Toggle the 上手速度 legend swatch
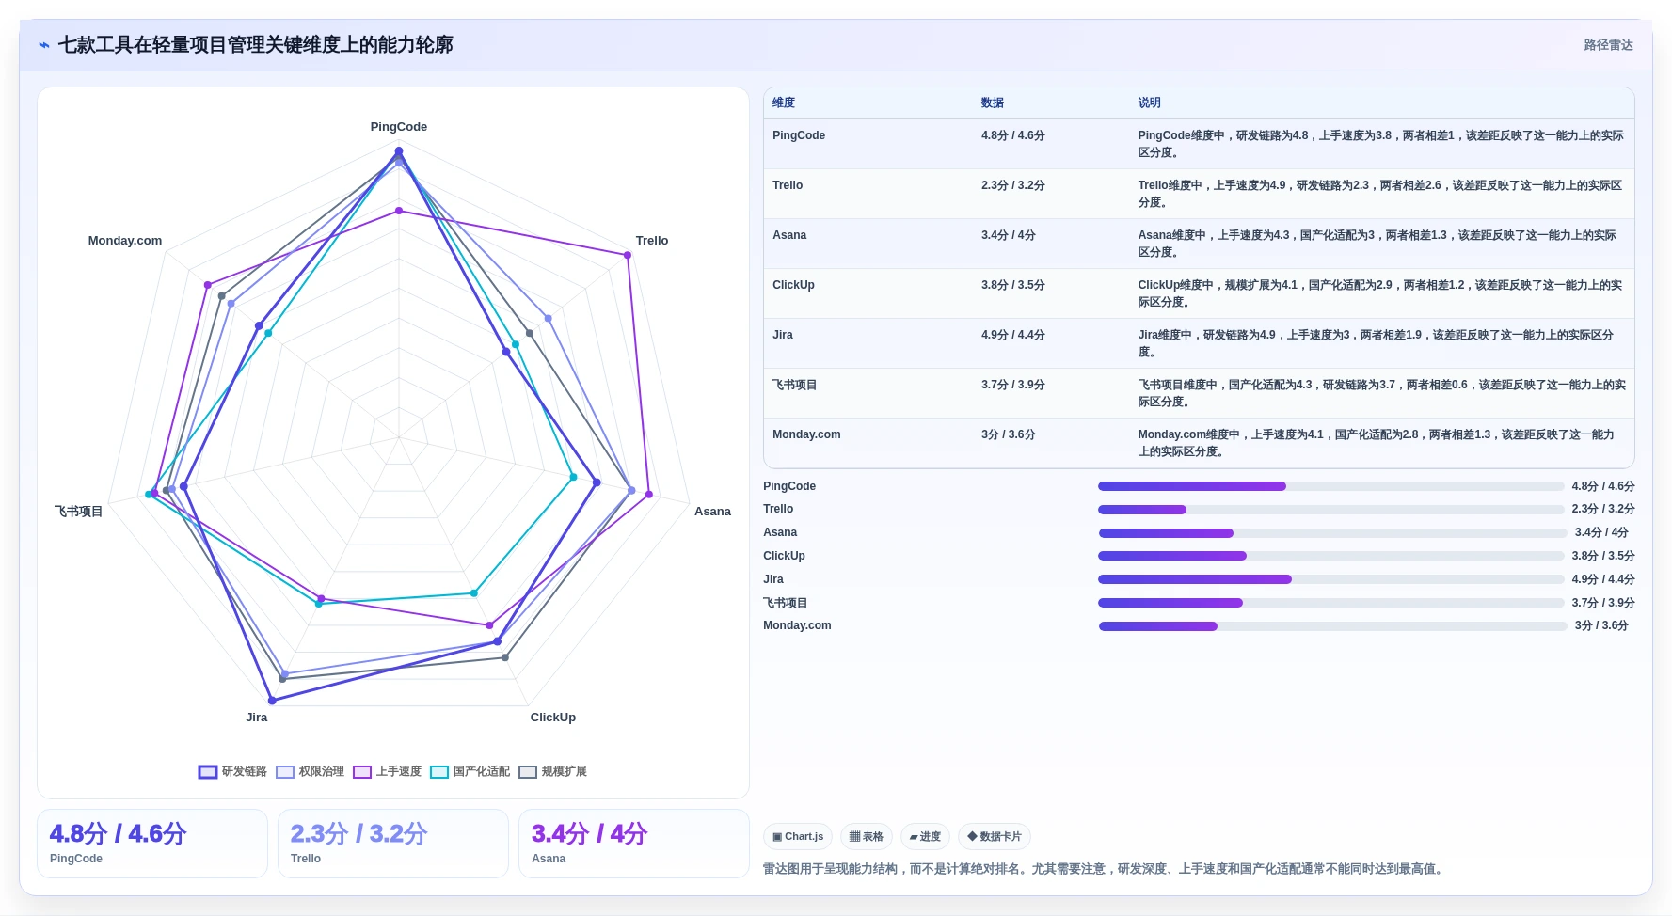The image size is (1672, 916). 362,772
